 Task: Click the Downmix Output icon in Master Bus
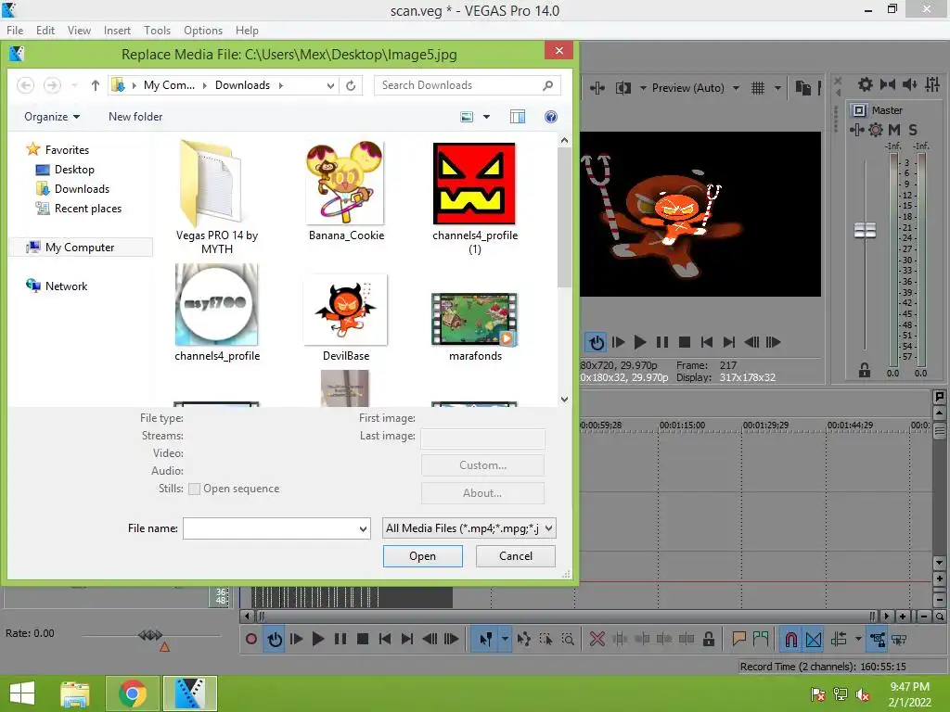(x=888, y=84)
